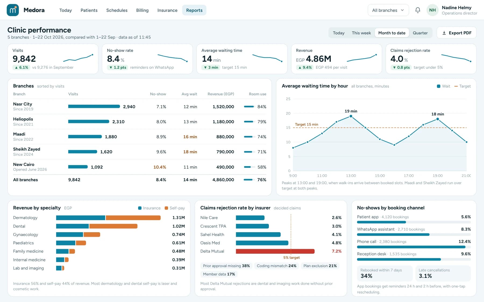484x302 pixels.
Task: Sort by the Revenue (EGP) column header
Action: click(x=221, y=94)
